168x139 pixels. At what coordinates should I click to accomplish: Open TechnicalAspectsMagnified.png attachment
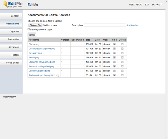(44, 75)
